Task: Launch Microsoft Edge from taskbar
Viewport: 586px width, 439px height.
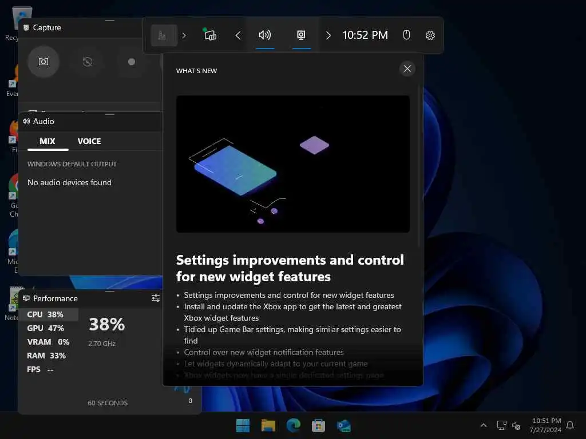Action: coord(294,425)
